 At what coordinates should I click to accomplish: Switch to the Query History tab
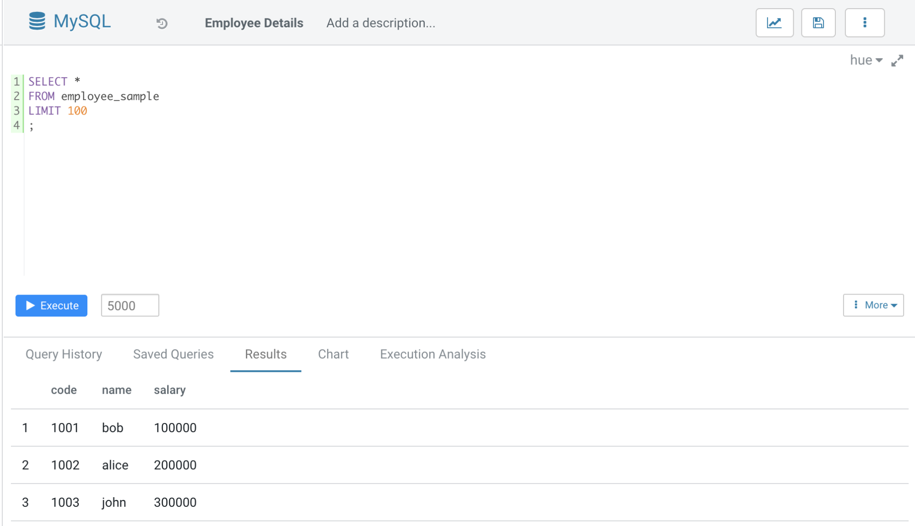[x=64, y=354]
